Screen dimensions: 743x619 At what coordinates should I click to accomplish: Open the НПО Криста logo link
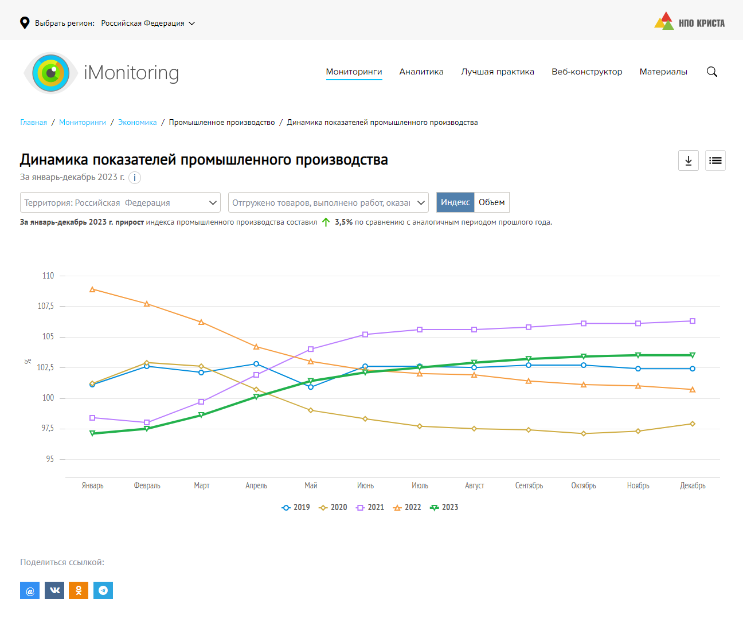[690, 22]
